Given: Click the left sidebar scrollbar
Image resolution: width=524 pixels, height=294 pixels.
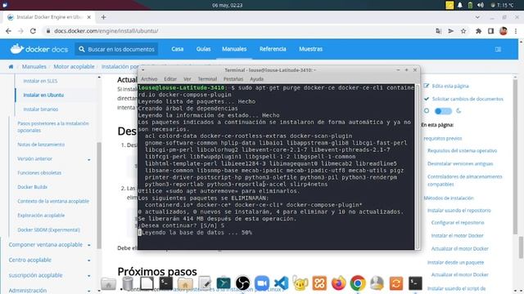Looking at the screenshot, I should [99, 195].
